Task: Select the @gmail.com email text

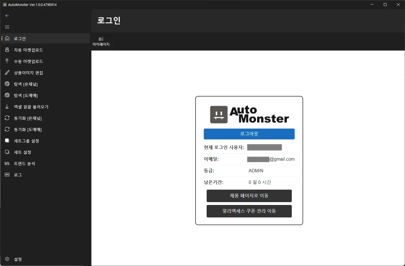Action: 282,159
